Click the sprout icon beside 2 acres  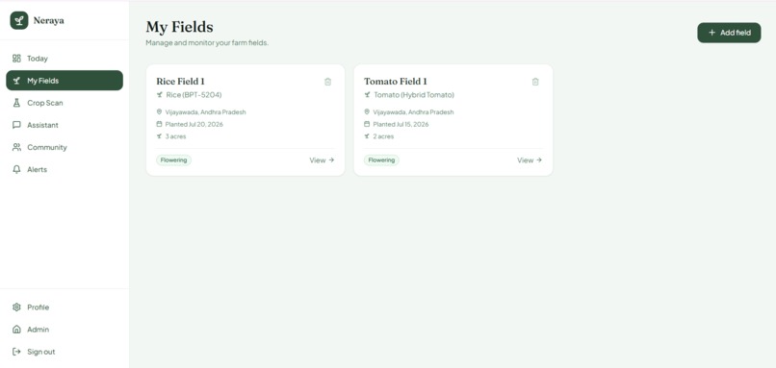click(x=367, y=135)
